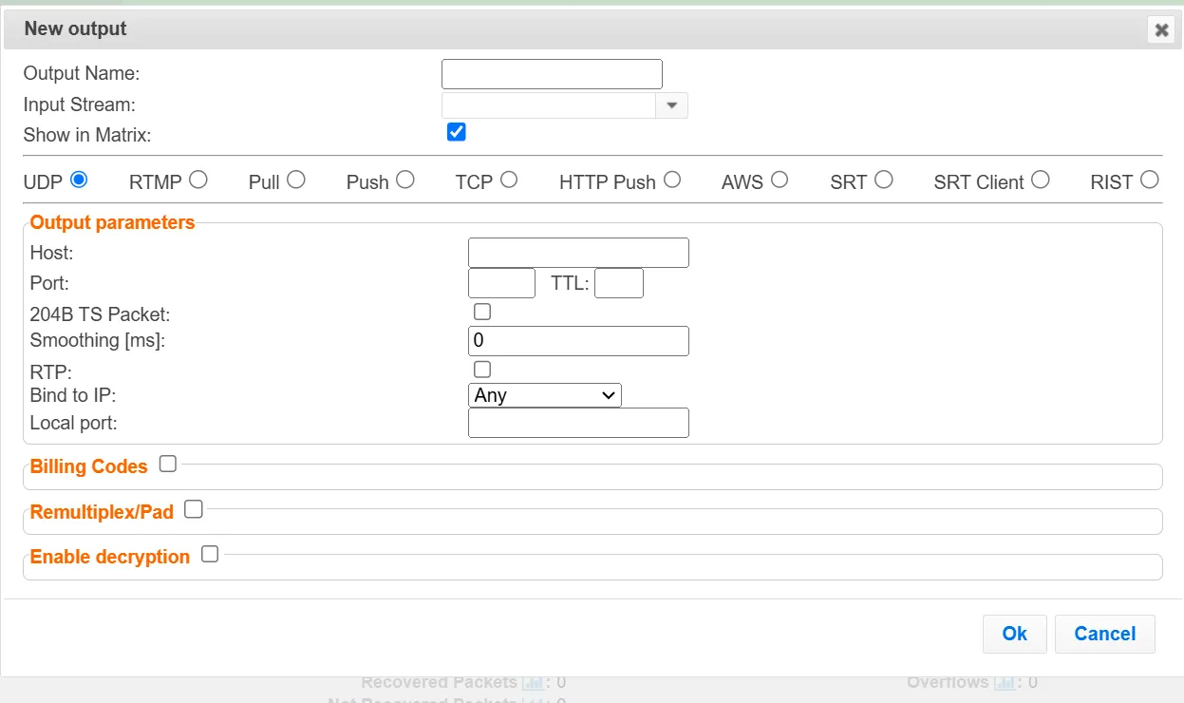This screenshot has height=703, width=1184.
Task: Click the chart icon beside Recovered Packets
Action: [x=532, y=682]
